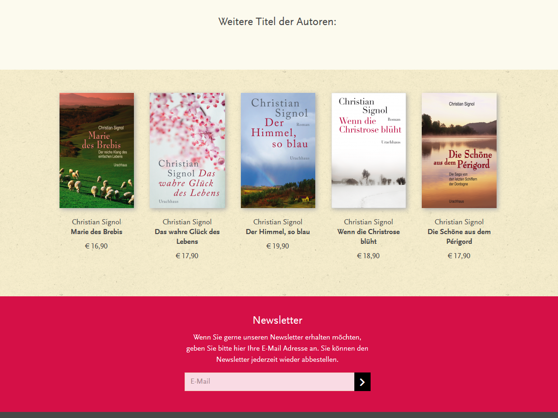
Task: Select author Christian Signol under second book
Action: tap(187, 222)
